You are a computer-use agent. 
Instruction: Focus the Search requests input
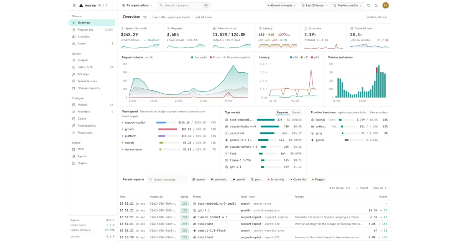168,179
